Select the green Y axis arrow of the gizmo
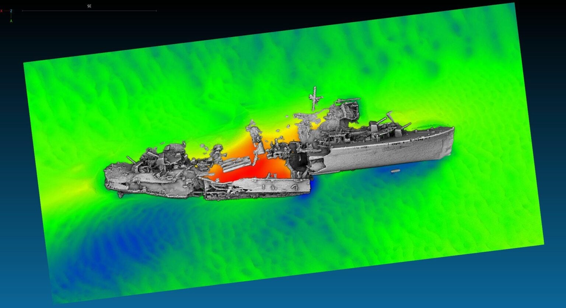 [x=11, y=21]
